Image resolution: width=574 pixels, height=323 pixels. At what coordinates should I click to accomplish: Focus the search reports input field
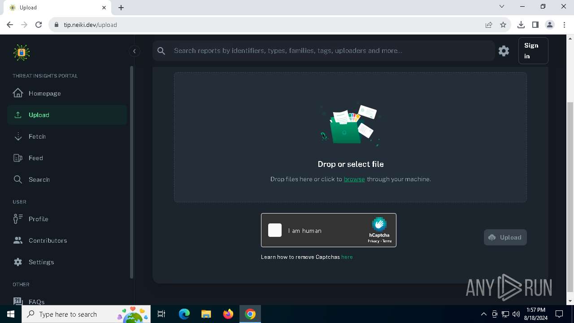click(332, 51)
